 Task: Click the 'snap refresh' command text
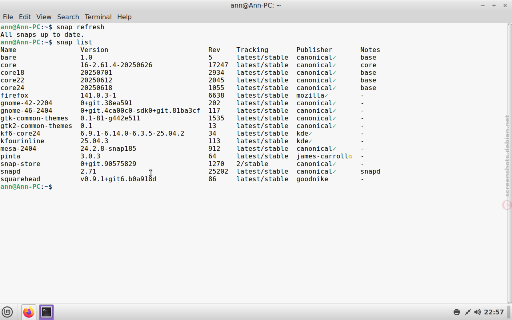[x=80, y=27]
